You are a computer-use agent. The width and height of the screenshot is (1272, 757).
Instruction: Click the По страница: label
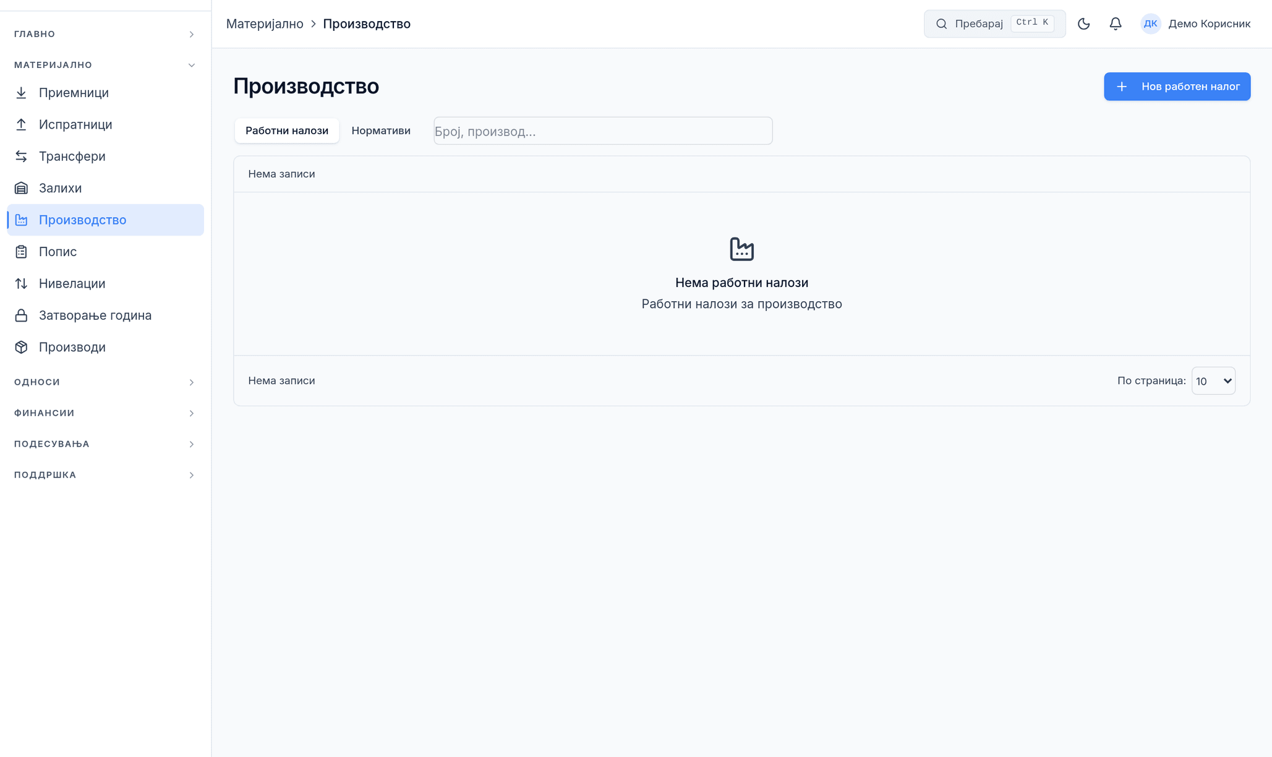[x=1151, y=381]
